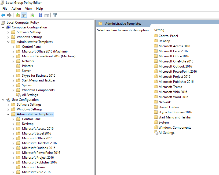Select Microsoft Visio 2016 in tree

point(36,172)
